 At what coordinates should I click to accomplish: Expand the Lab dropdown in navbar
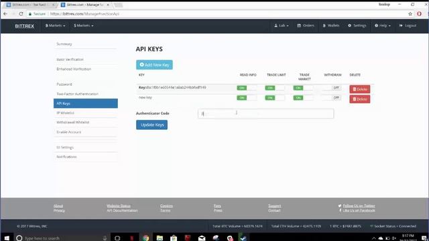point(282,25)
